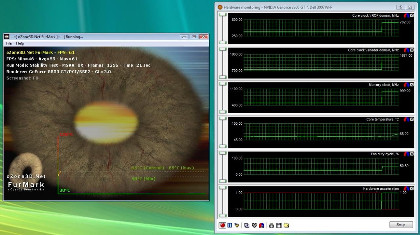Click the upper slider handle of the Memory clock graph

tap(223, 84)
